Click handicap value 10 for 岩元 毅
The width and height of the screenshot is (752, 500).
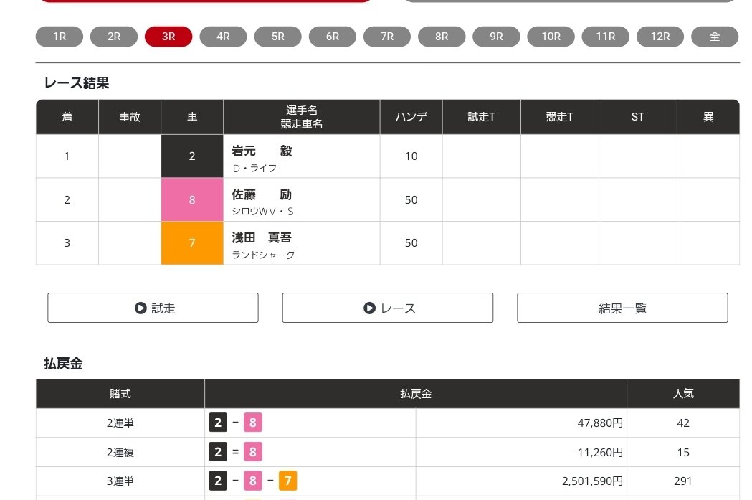pyautogui.click(x=411, y=156)
